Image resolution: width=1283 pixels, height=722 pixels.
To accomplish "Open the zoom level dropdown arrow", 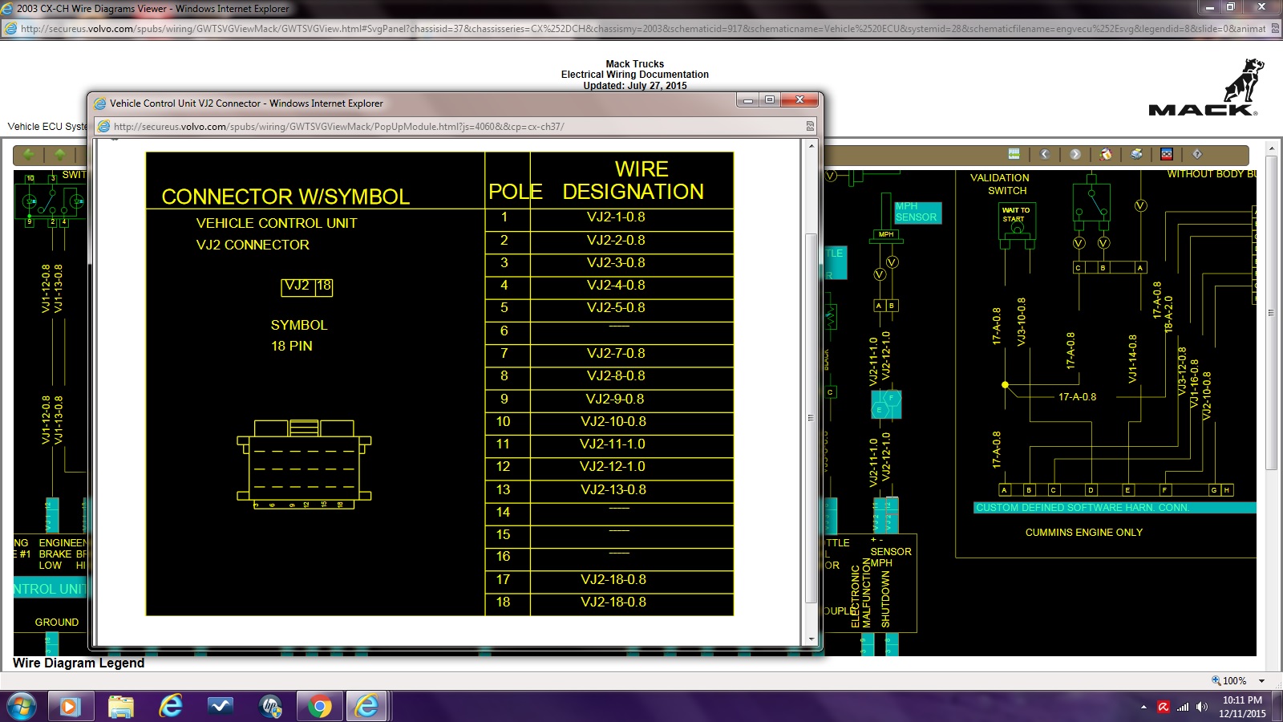I will point(1262,681).
